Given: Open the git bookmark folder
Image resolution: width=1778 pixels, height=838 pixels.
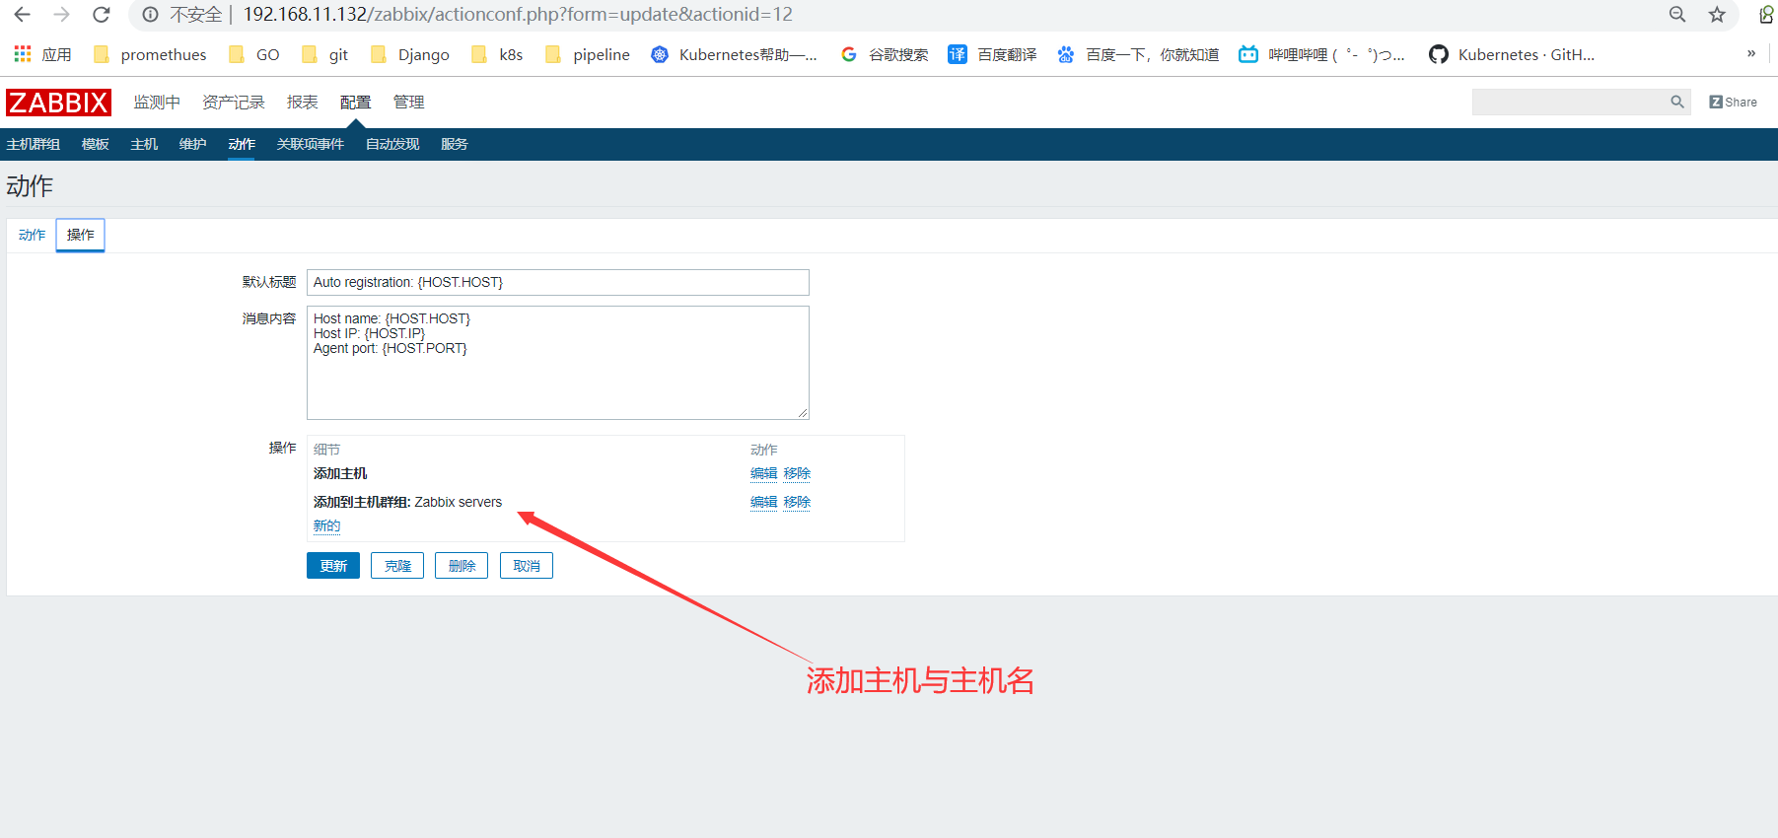Looking at the screenshot, I should point(324,54).
